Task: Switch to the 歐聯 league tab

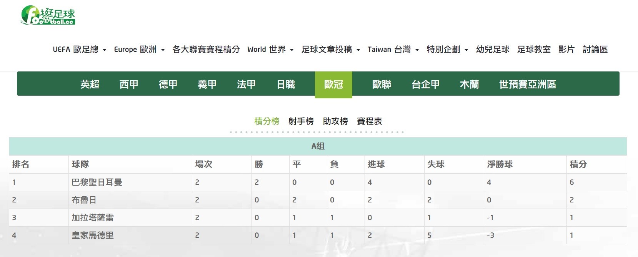Action: 382,84
